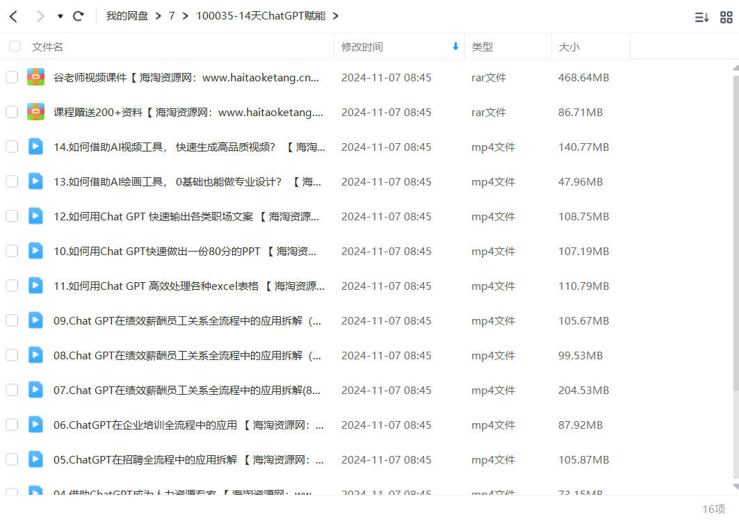Screen dimensions: 739x524
Task: Click size value 204.53MB
Action: tap(583, 391)
